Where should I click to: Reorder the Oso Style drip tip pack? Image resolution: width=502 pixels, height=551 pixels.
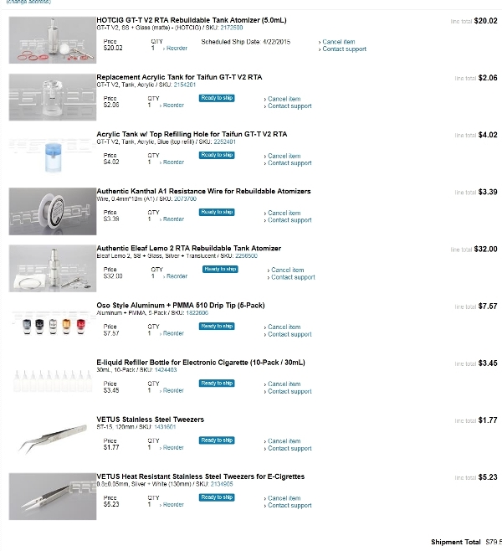(x=173, y=333)
